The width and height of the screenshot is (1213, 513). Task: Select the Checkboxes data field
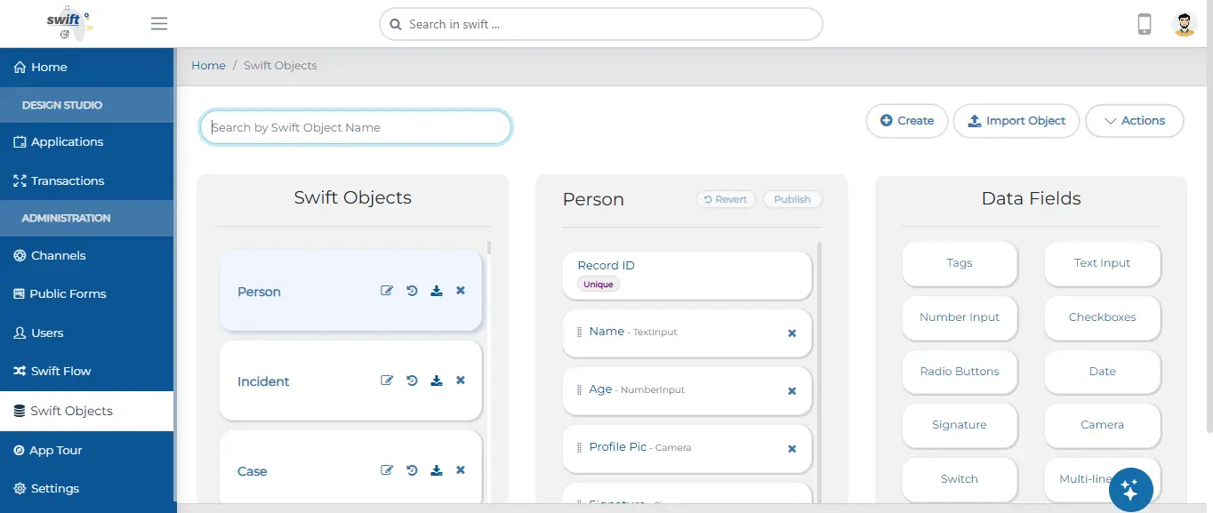pos(1102,317)
